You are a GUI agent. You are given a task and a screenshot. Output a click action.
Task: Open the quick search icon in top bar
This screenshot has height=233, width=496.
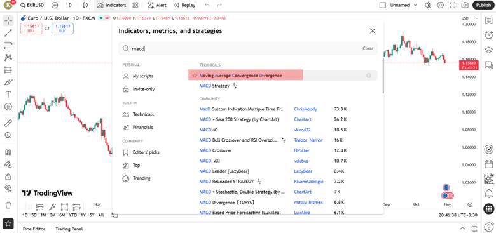[428, 5]
